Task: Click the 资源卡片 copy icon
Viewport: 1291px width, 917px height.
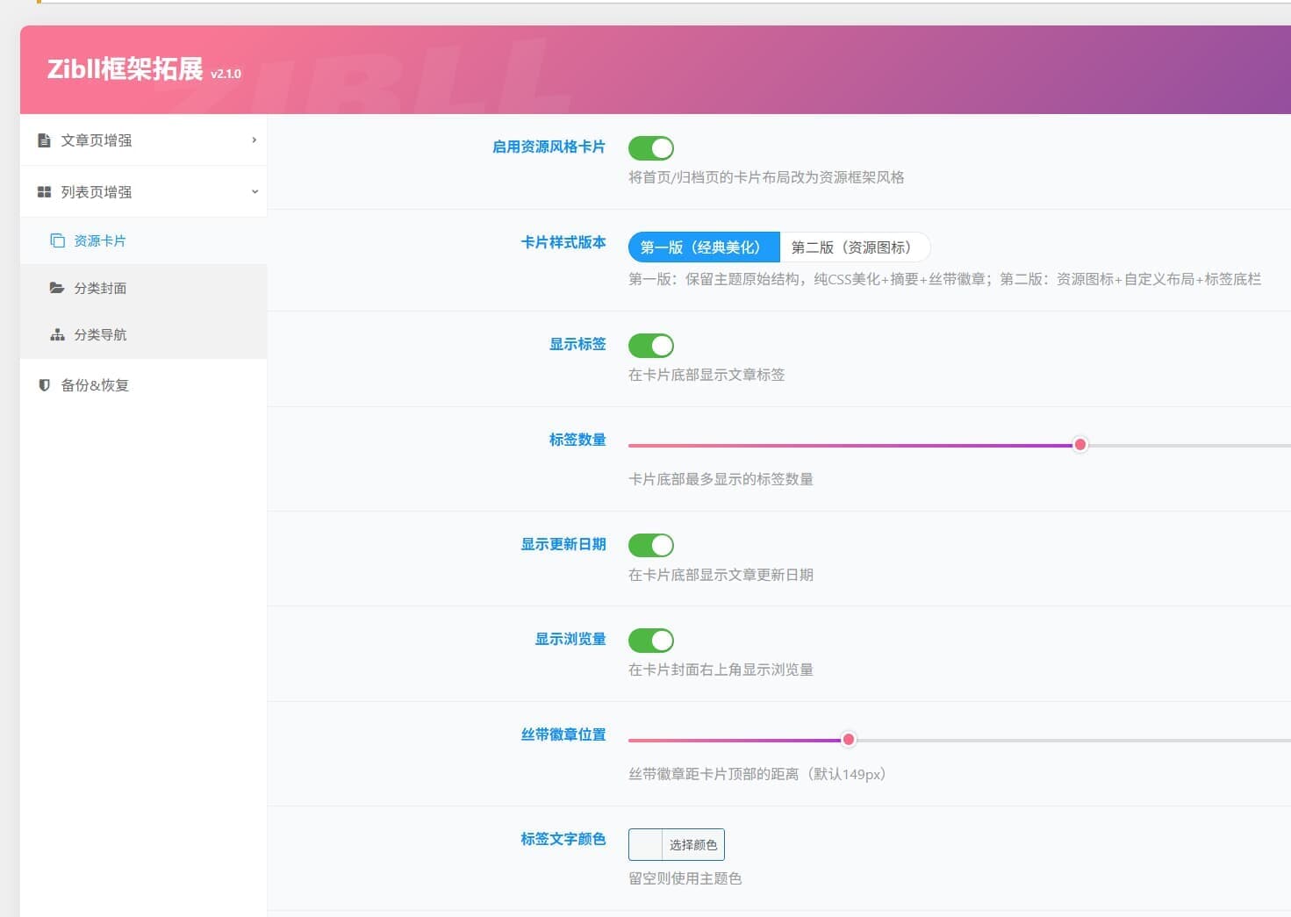Action: click(x=58, y=240)
